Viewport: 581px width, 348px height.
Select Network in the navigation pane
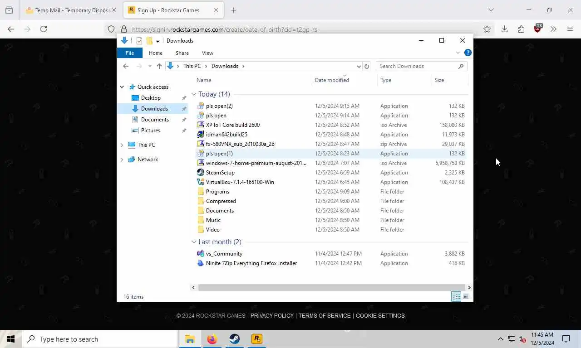pyautogui.click(x=148, y=159)
